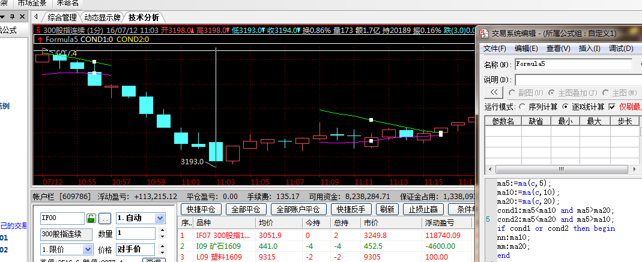Screen dimensions: 642x262
Task: Click the << collapse button in editor
Action: click(x=494, y=92)
